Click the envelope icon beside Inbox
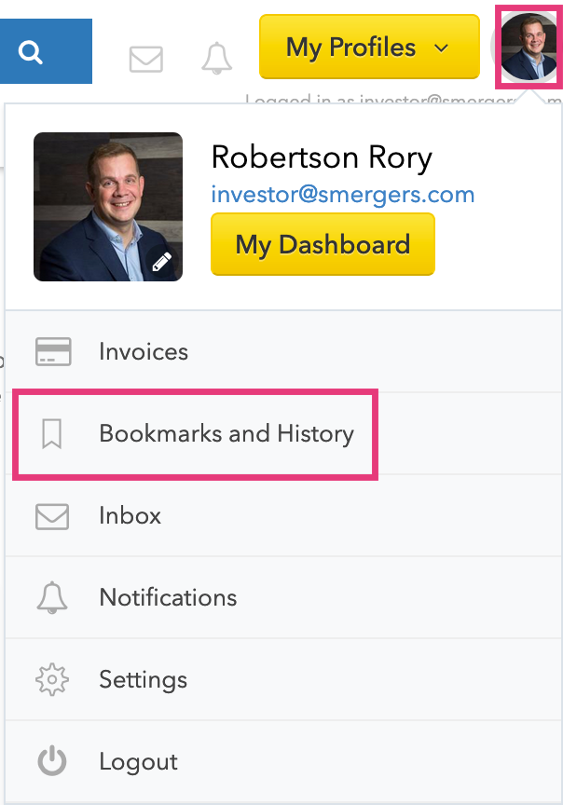Image resolution: width=563 pixels, height=805 pixels. point(52,516)
